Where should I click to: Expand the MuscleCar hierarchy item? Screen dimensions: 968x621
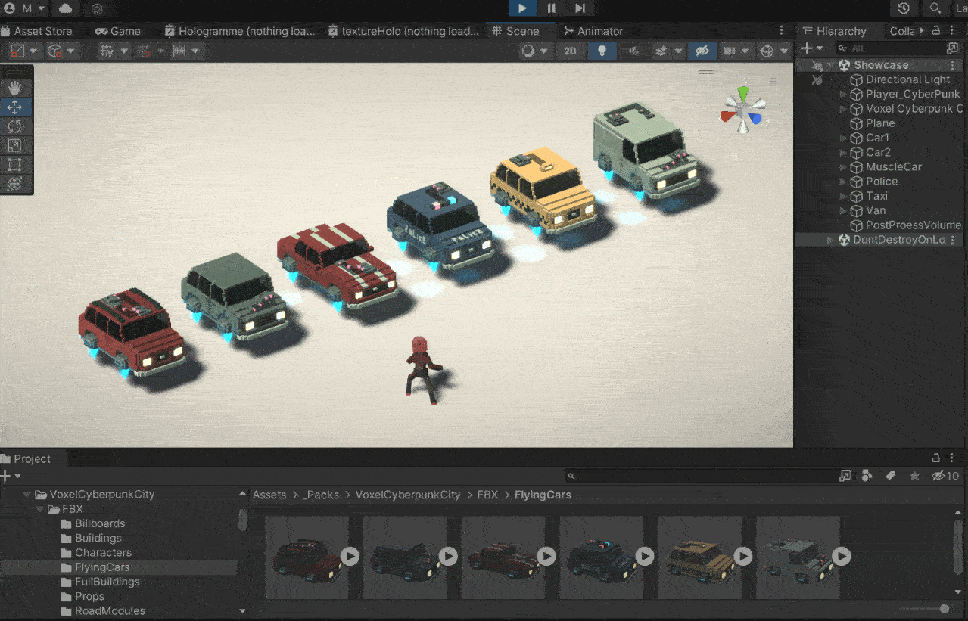(844, 167)
